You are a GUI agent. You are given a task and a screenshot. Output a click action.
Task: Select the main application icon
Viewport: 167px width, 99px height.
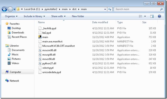40,37
